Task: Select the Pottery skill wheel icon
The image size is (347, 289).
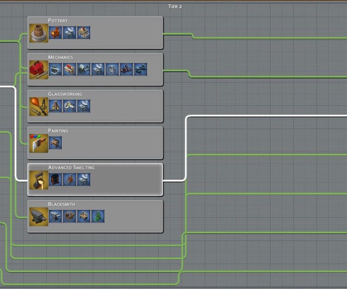Action: click(x=39, y=33)
